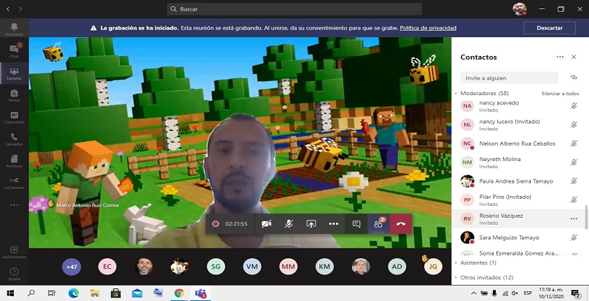Select the KM participant avatar
Image resolution: width=589 pixels, height=301 pixels.
coord(324,267)
